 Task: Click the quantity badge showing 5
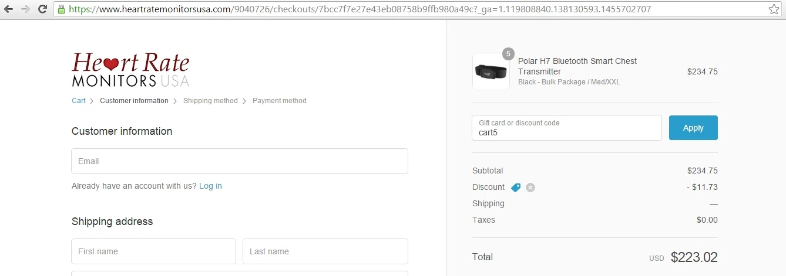pos(508,53)
